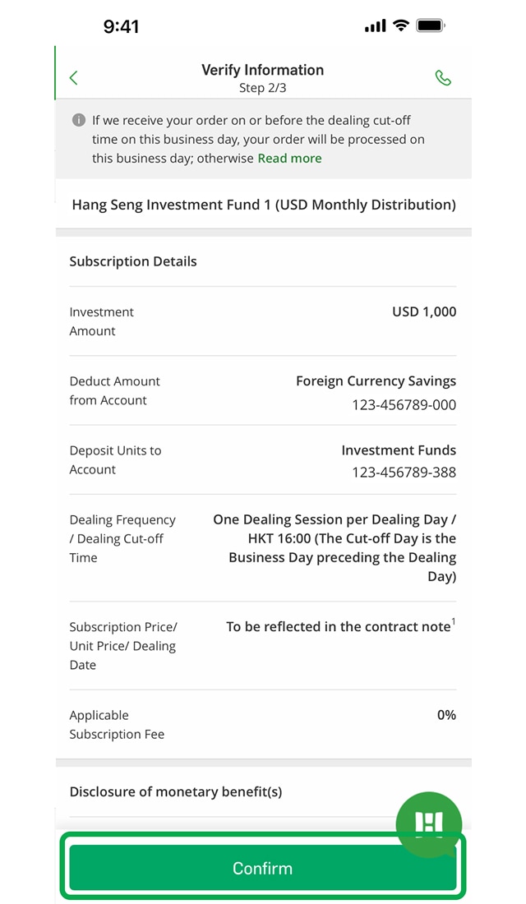
Task: Click the grey info circle icon
Action: [79, 120]
